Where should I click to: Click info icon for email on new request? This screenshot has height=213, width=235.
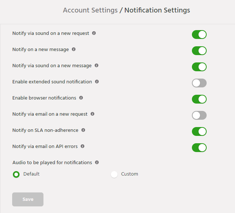(x=92, y=114)
